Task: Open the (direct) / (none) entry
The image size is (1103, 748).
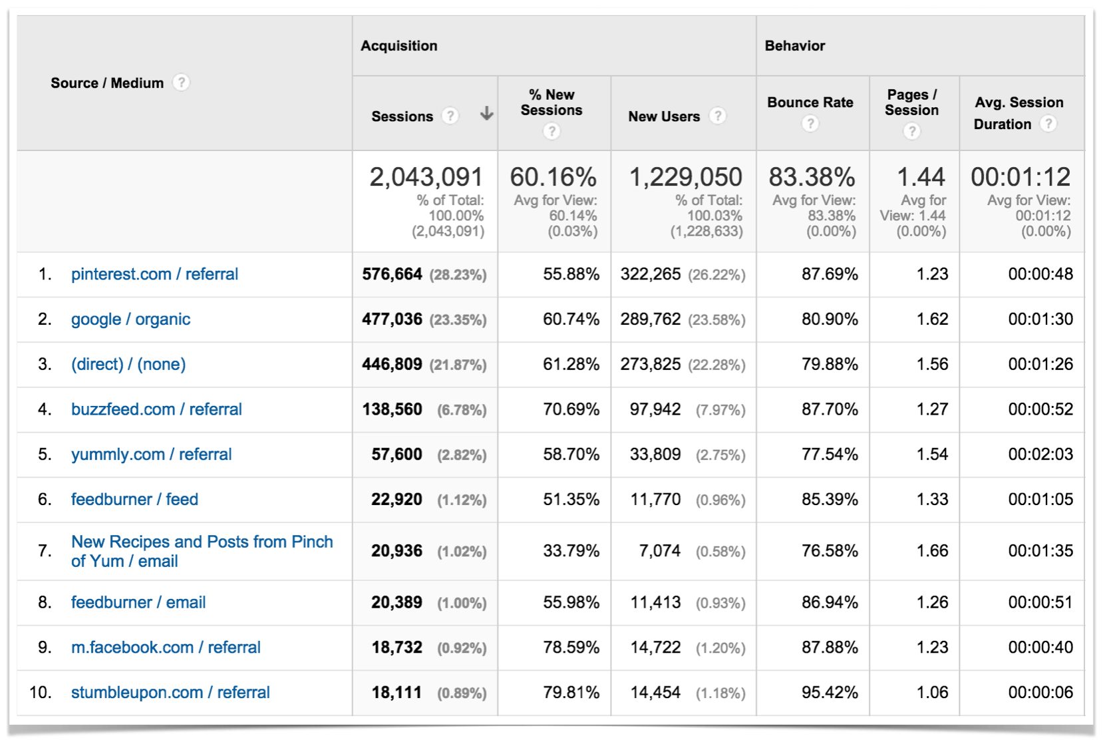Action: point(128,364)
